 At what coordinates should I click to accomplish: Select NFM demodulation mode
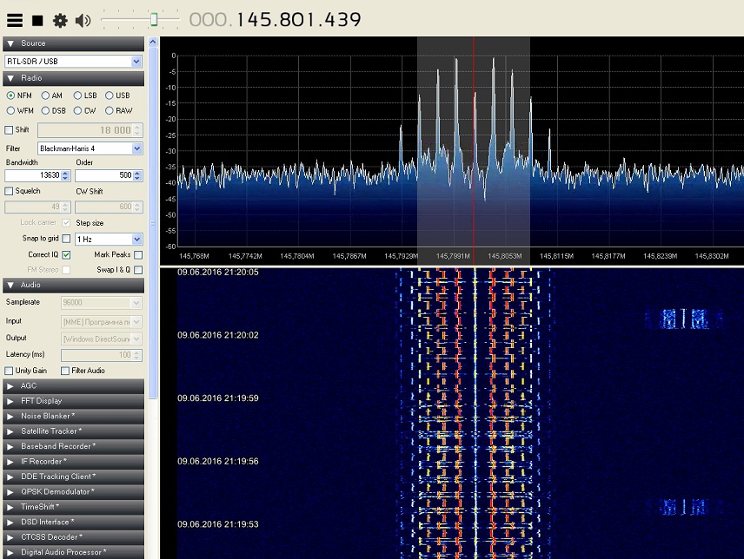[x=10, y=95]
